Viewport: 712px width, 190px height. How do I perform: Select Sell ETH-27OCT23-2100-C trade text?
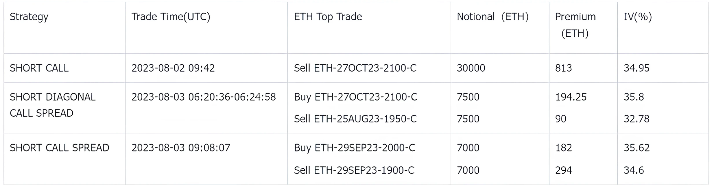pos(355,68)
